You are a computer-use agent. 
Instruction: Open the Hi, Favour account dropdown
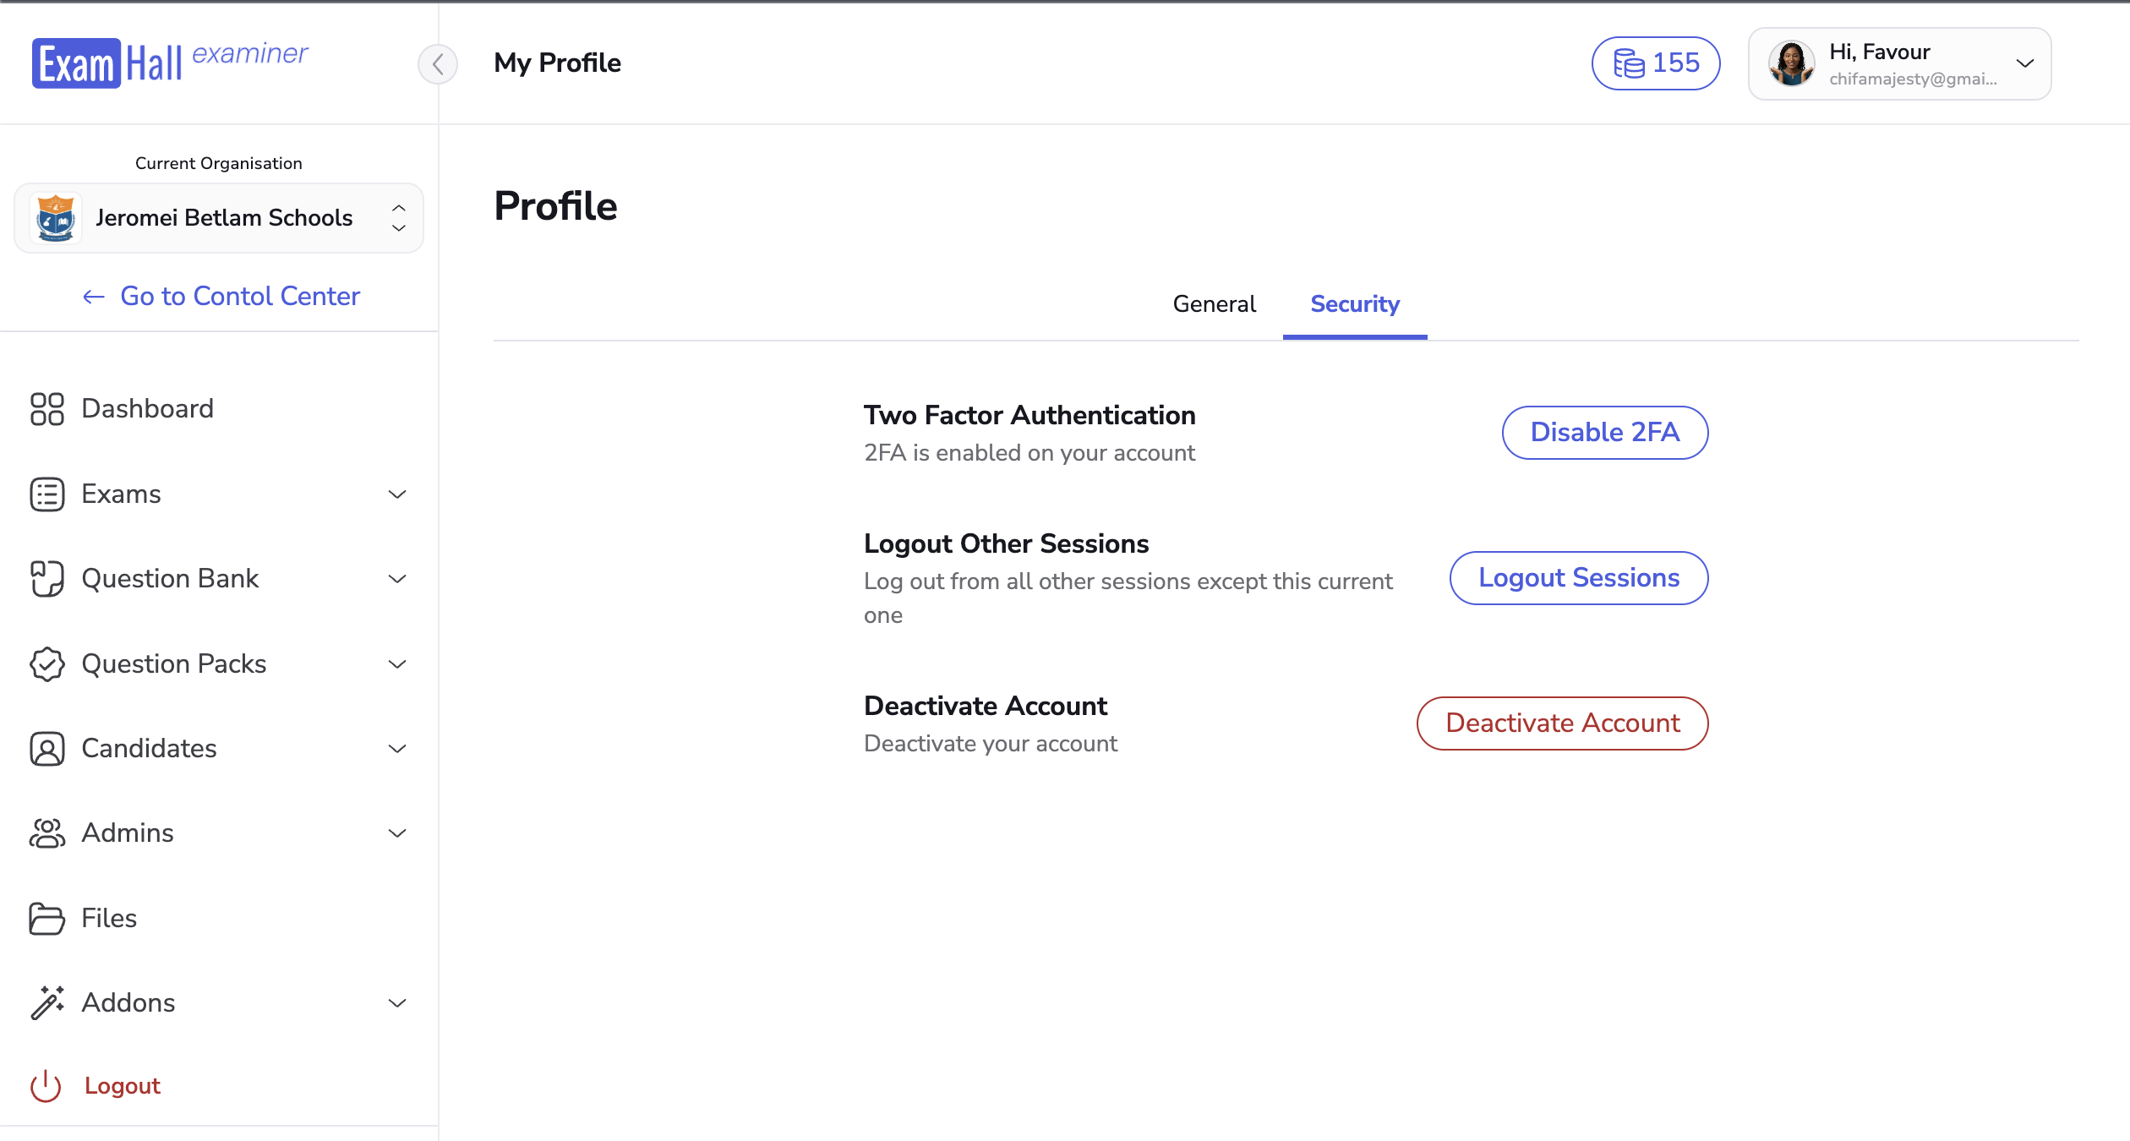pos(1899,63)
